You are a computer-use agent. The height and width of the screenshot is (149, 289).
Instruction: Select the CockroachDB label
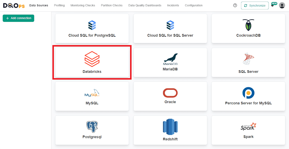pos(248,35)
